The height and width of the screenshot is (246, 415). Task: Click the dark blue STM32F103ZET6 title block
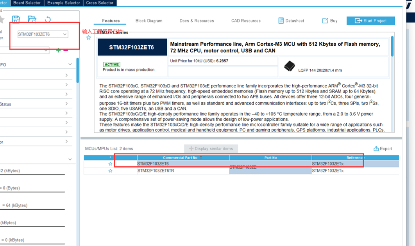[x=132, y=47]
